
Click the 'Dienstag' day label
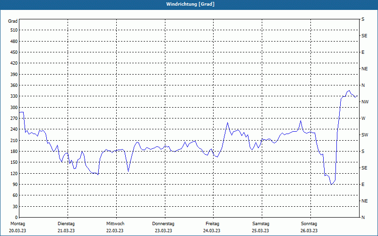[x=66, y=224]
